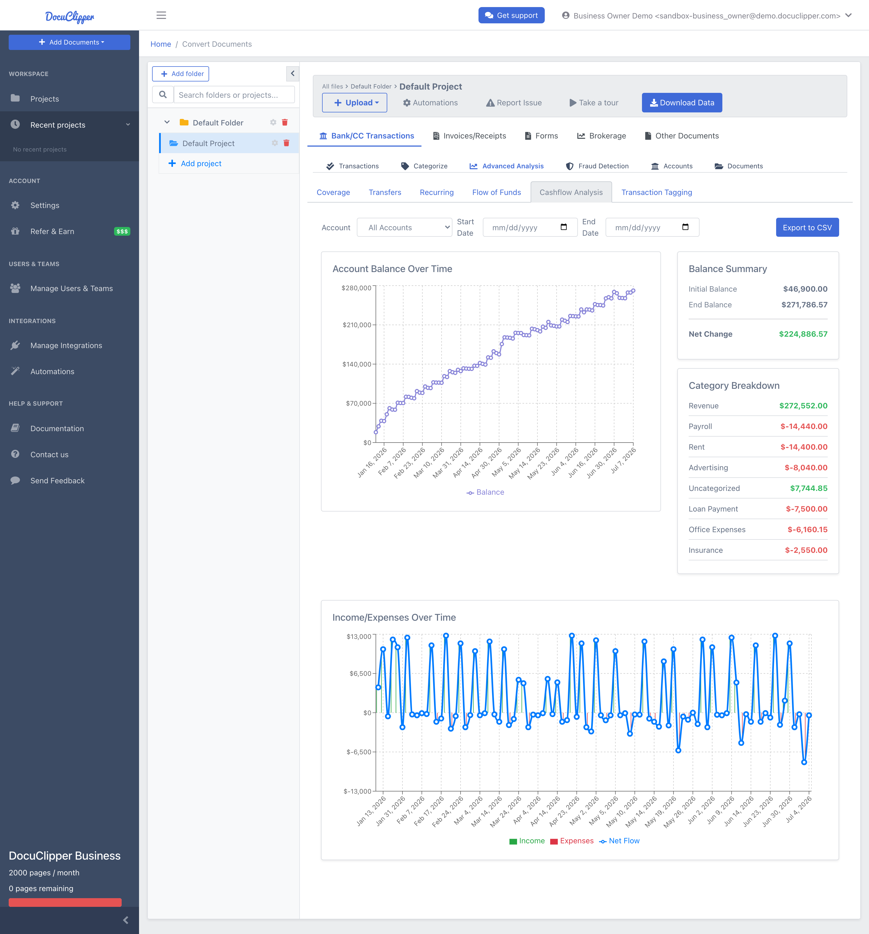Switch to Coverage analysis tab
Image resolution: width=869 pixels, height=934 pixels.
click(x=333, y=192)
